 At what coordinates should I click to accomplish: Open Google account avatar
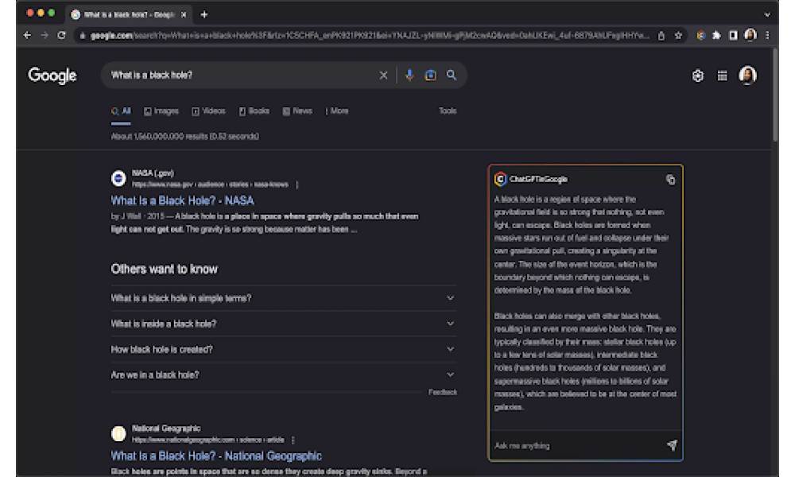click(747, 76)
